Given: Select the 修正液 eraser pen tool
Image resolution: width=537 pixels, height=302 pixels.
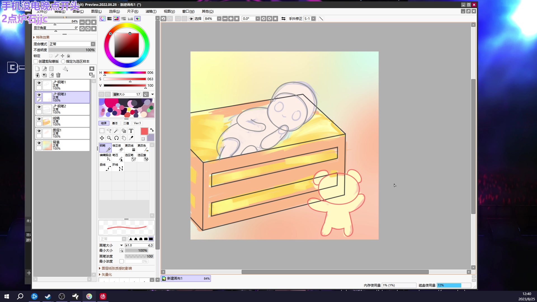Looking at the screenshot, I should pyautogui.click(x=118, y=147).
